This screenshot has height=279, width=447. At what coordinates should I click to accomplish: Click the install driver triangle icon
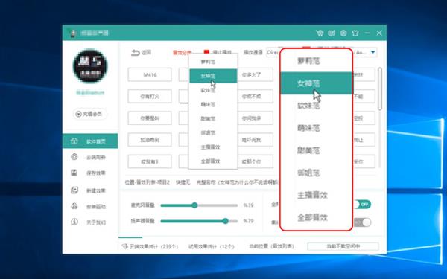pyautogui.click(x=74, y=206)
